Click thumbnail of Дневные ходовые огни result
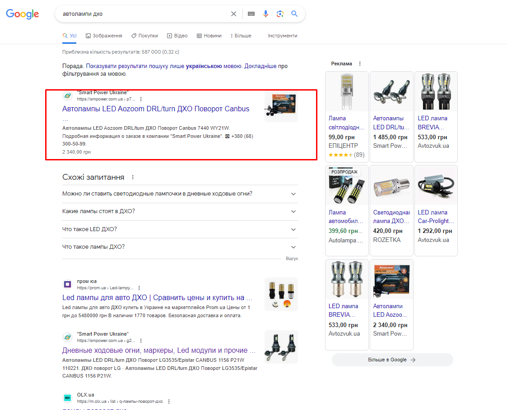This screenshot has width=507, height=410. [x=281, y=347]
